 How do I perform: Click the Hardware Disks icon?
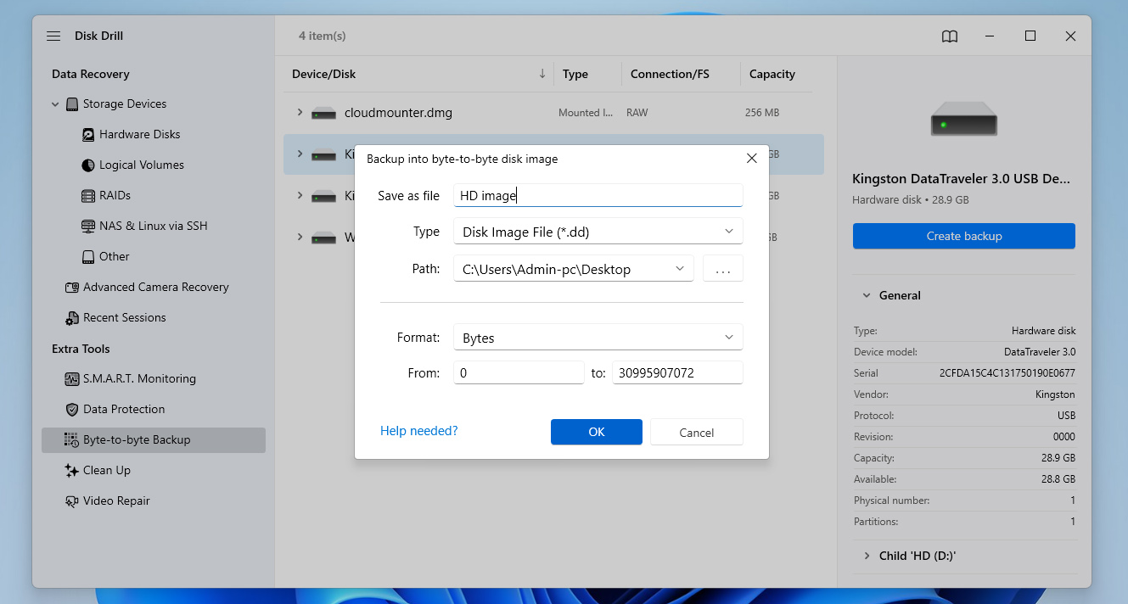click(88, 135)
